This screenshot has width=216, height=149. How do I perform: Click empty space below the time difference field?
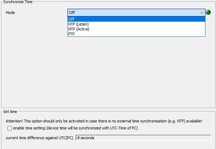tap(105, 146)
